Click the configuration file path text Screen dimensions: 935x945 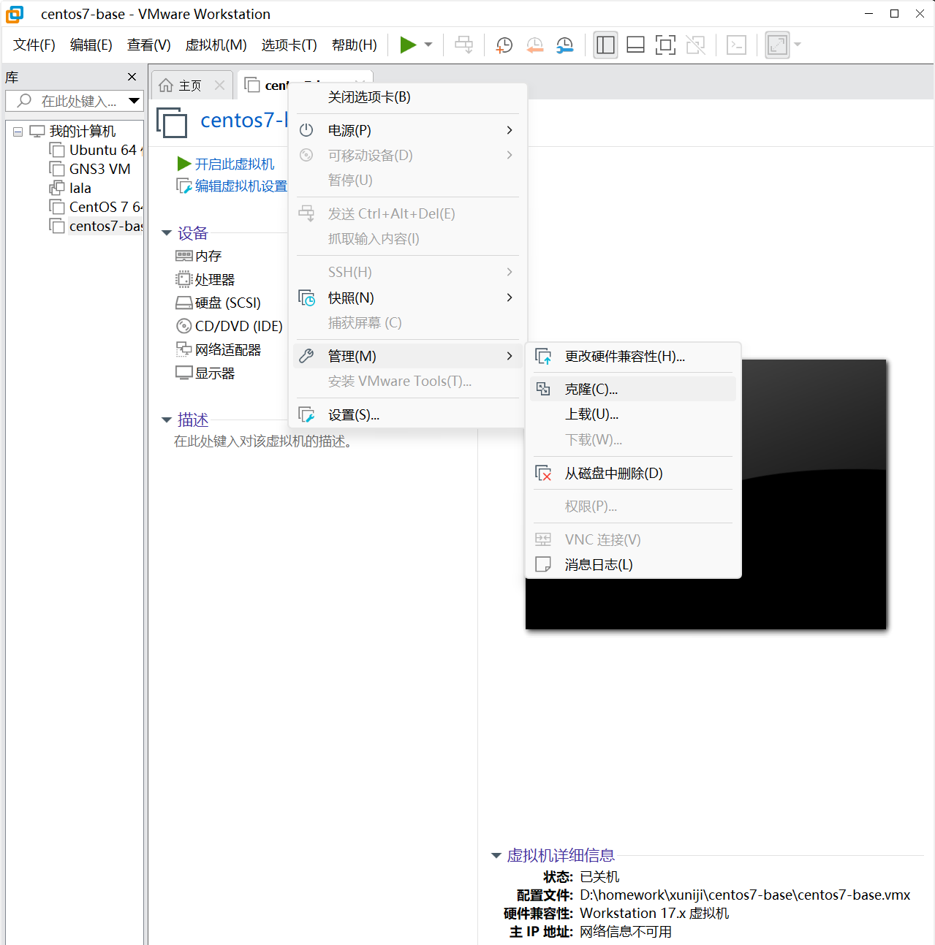pos(745,895)
